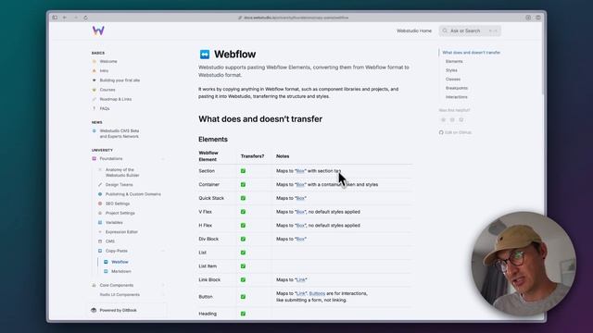The image size is (593, 333).
Task: Click the green check in the List Item row
Action: [x=243, y=266]
